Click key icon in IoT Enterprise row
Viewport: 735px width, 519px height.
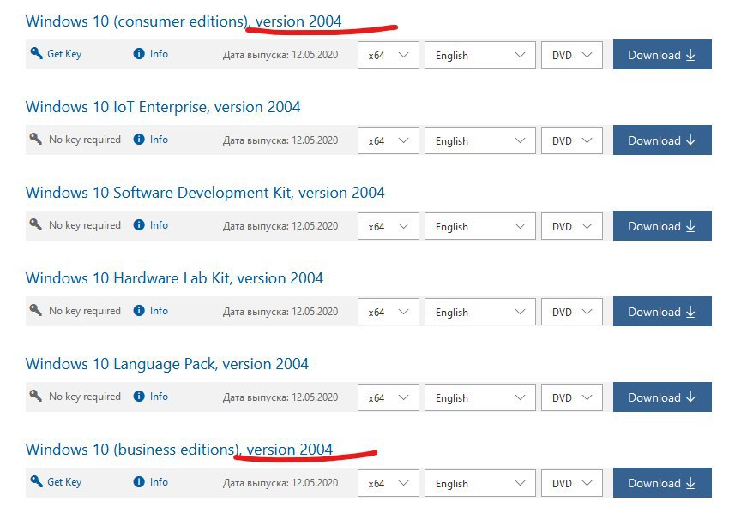[36, 139]
